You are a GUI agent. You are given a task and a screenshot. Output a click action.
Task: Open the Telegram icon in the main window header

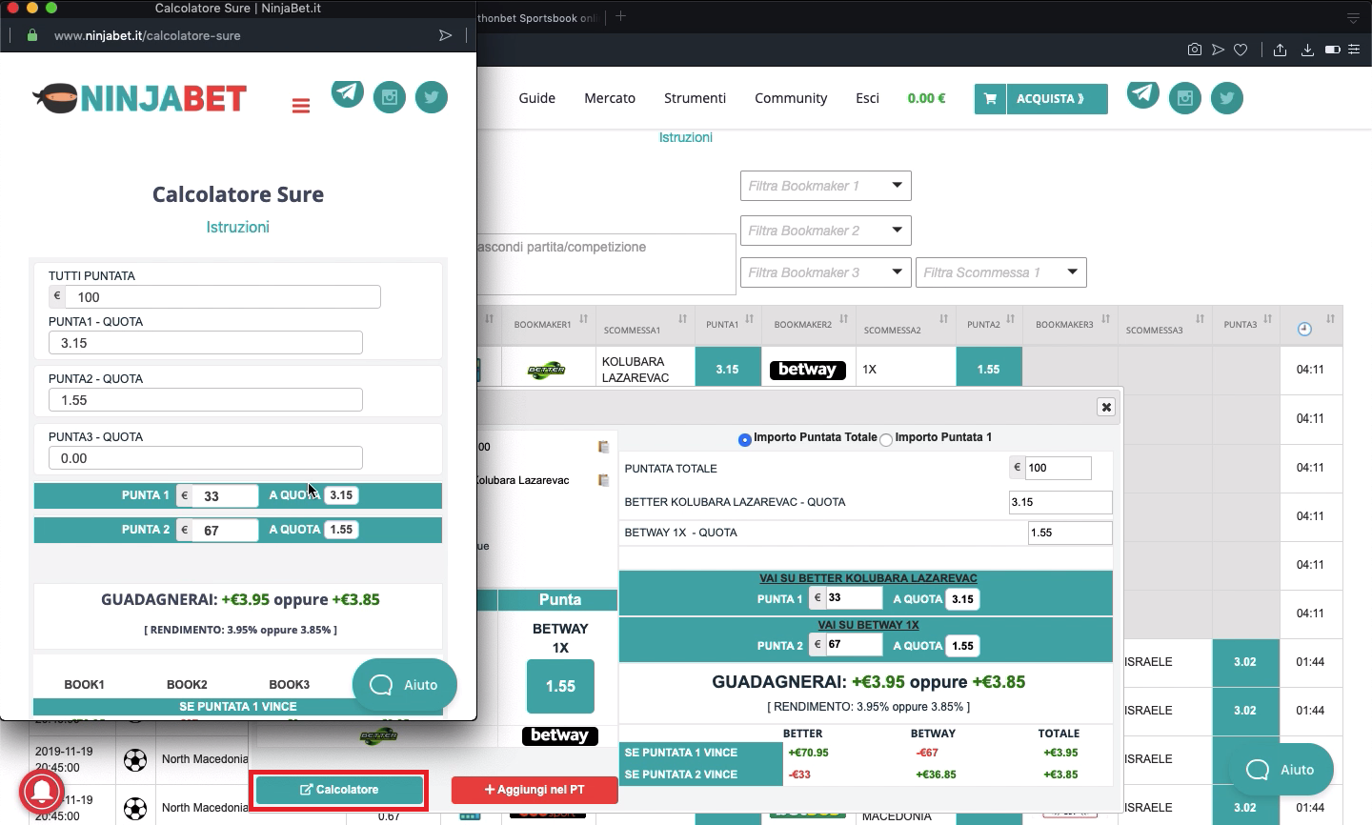tap(1143, 93)
